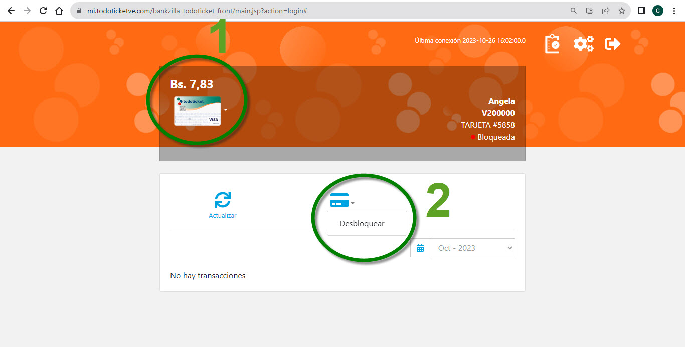Viewport: 685px width, 347px height.
Task: Open settings with the gears icon
Action: click(583, 44)
